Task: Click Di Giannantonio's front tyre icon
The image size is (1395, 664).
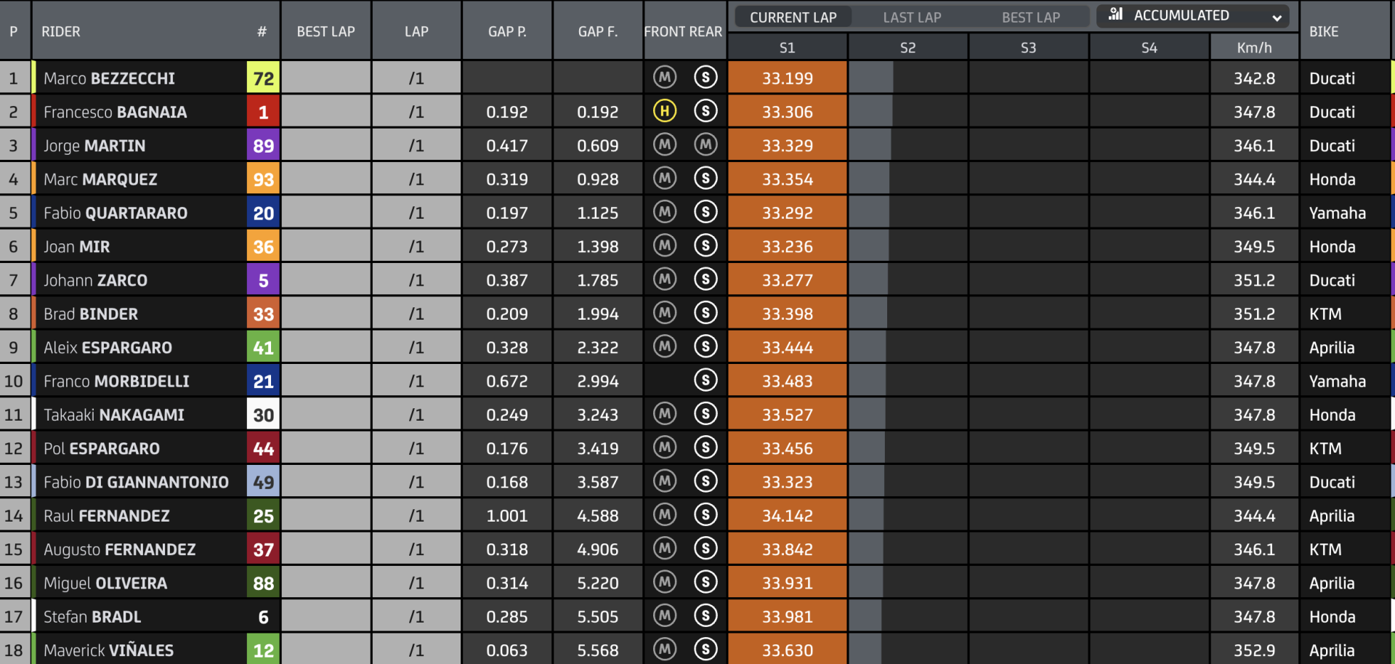Action: 664,481
